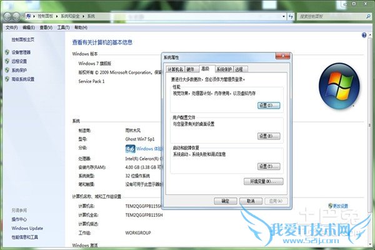Click the 4.6 experience index badge
The image size is (375, 250).
[x=131, y=149]
